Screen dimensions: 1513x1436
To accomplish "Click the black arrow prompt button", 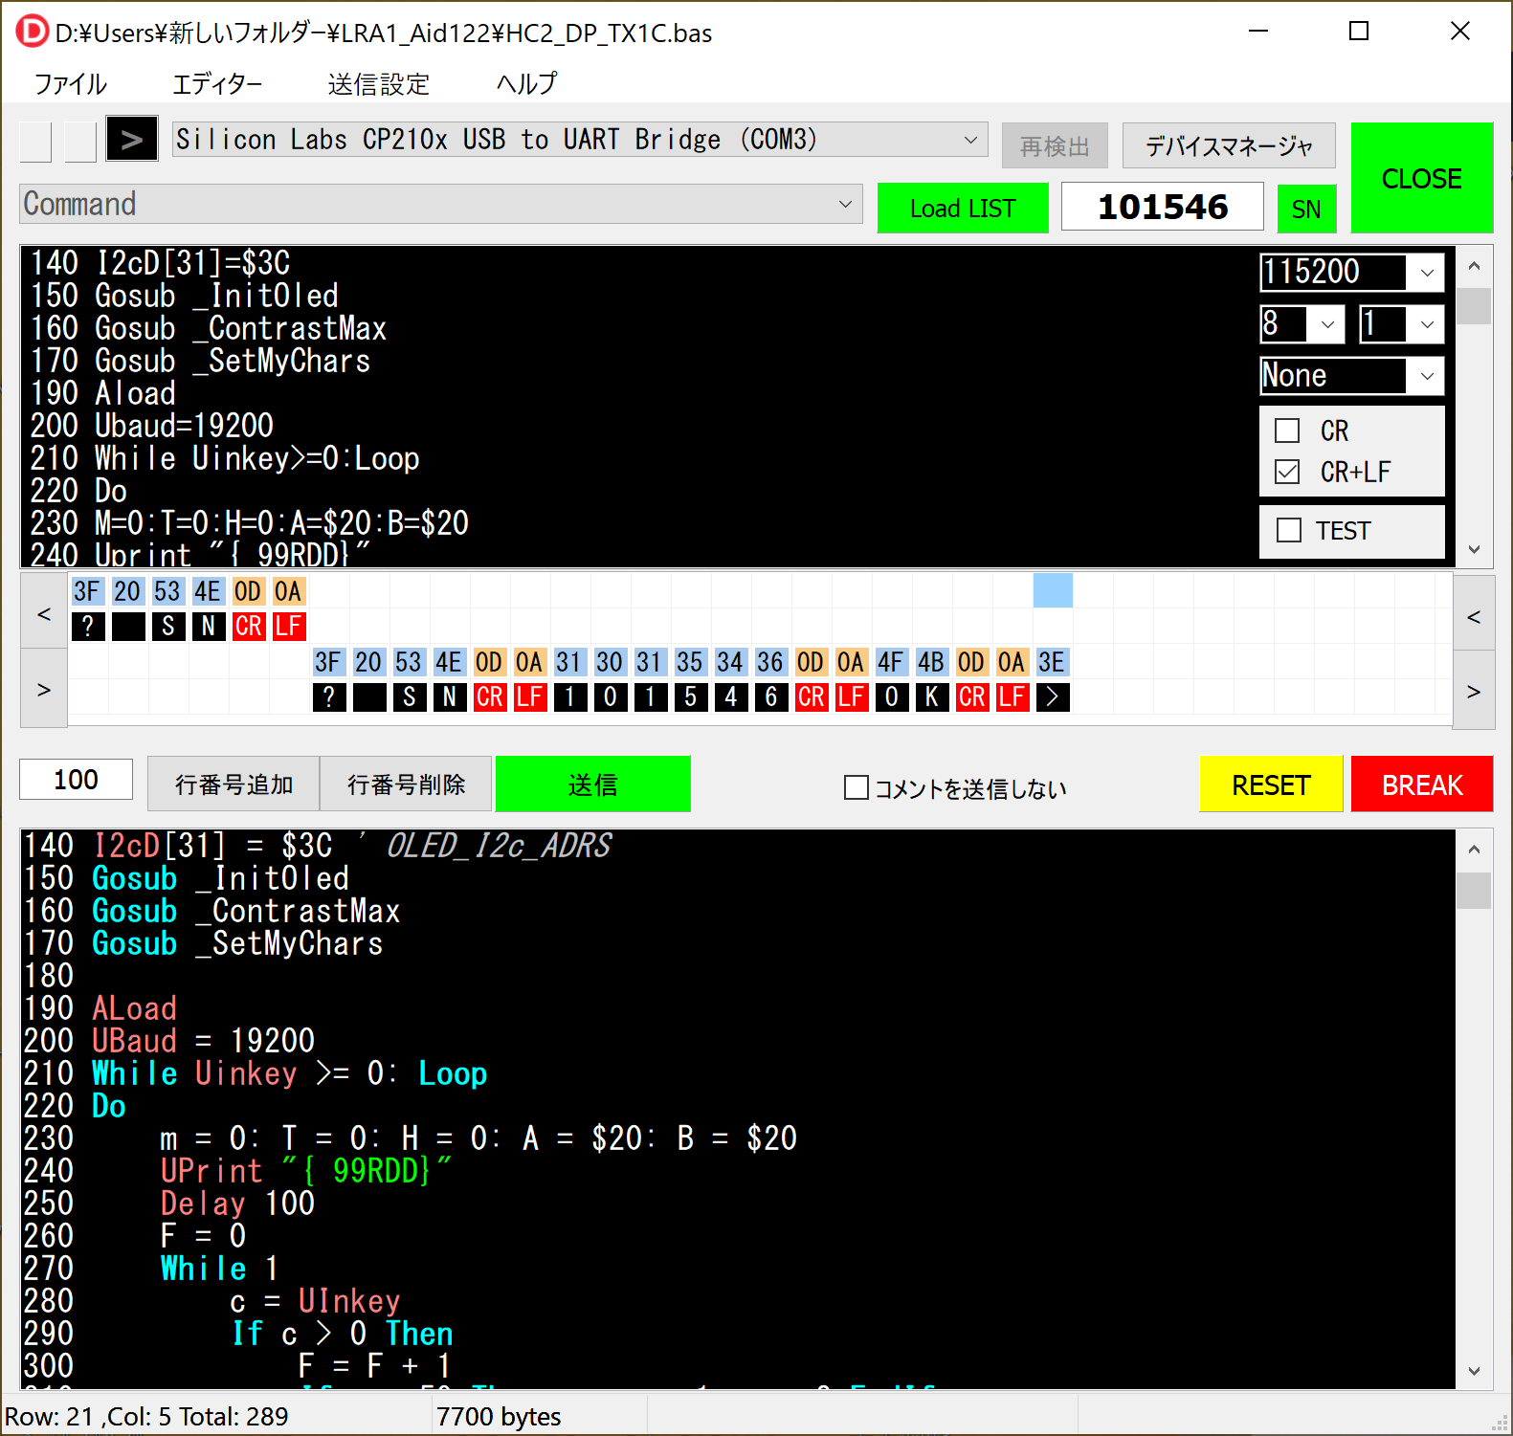I will pos(131,140).
